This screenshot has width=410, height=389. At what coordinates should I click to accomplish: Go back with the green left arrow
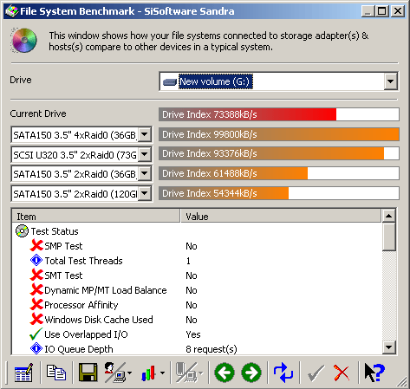[225, 373]
